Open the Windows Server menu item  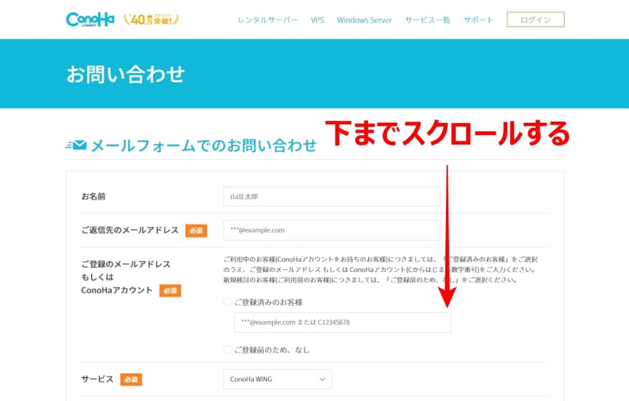point(364,20)
